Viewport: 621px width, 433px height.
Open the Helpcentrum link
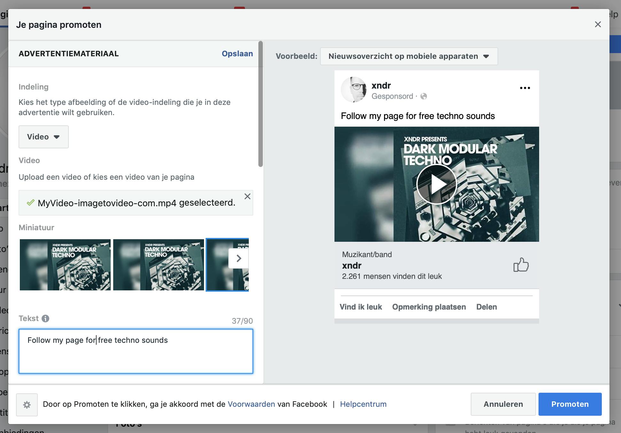(363, 404)
